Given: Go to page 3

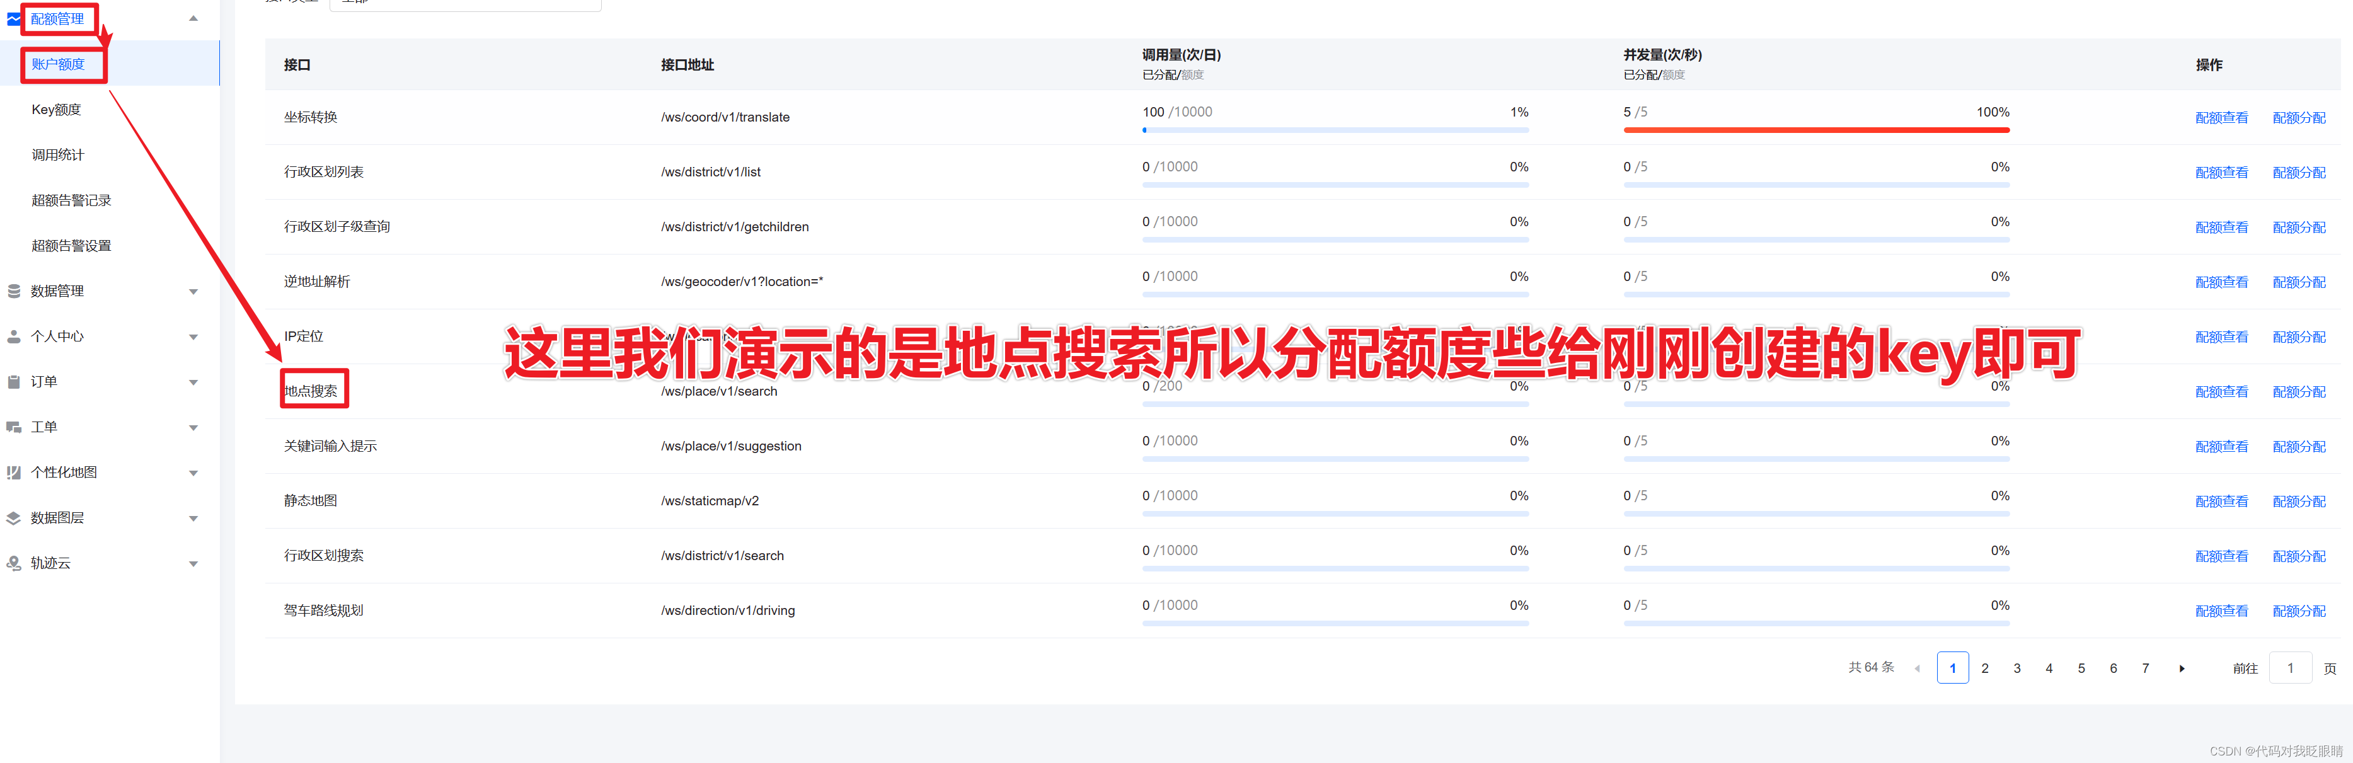Looking at the screenshot, I should pos(2016,668).
